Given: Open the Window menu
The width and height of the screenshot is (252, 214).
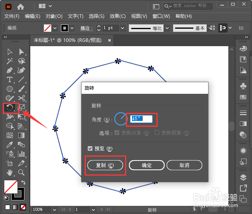Looking at the screenshot, I should pos(161,16).
